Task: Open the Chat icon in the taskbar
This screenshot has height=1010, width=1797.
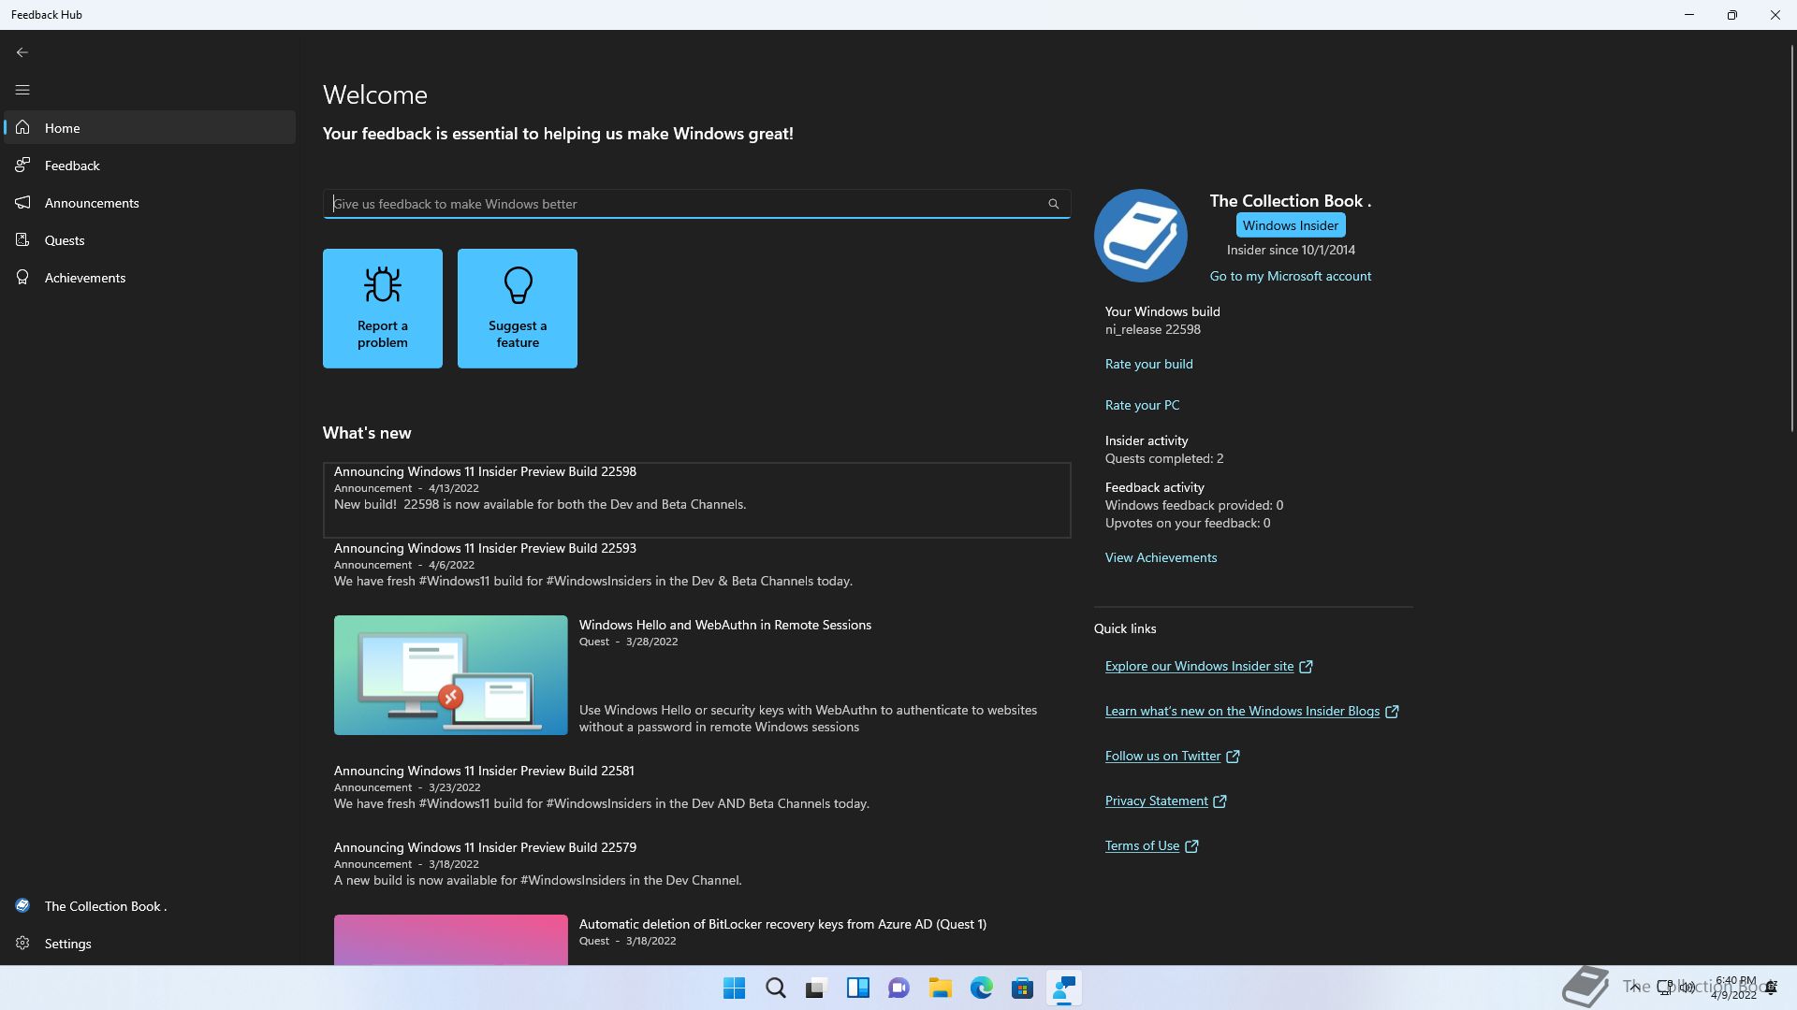Action: (x=899, y=988)
